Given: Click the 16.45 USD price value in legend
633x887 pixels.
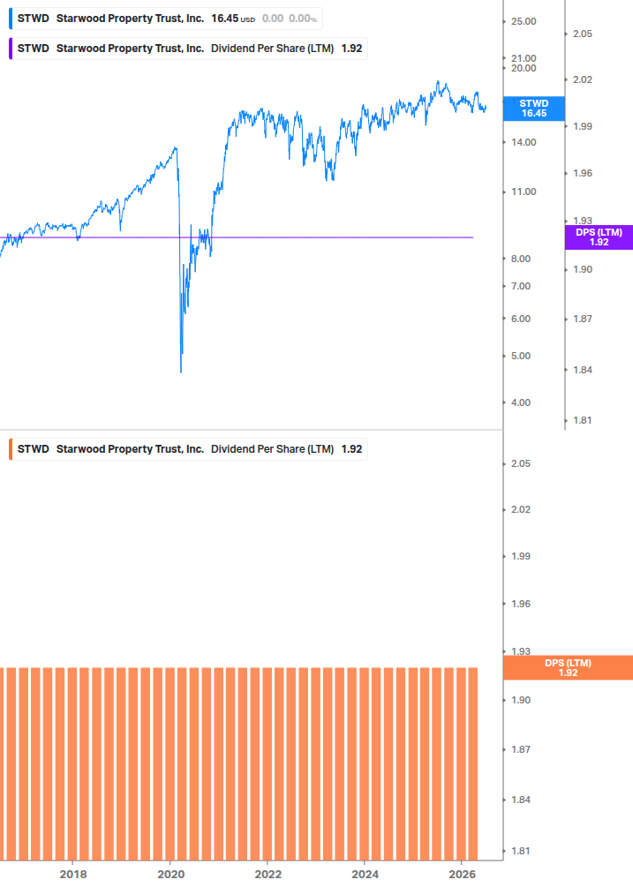Looking at the screenshot, I should tap(233, 19).
